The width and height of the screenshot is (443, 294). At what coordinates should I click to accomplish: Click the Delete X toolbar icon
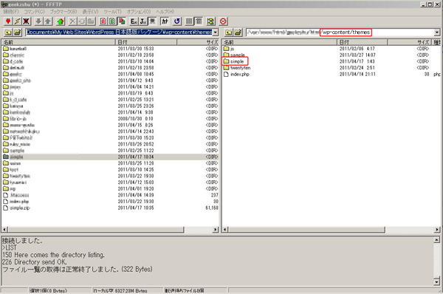click(x=72, y=21)
